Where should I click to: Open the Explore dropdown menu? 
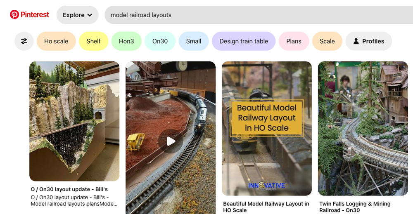coord(78,15)
